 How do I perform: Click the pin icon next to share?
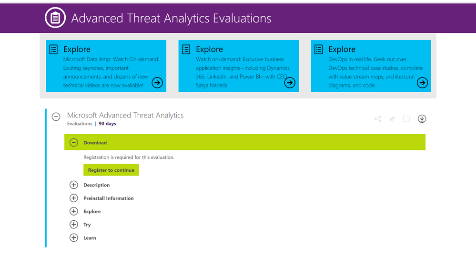point(392,119)
